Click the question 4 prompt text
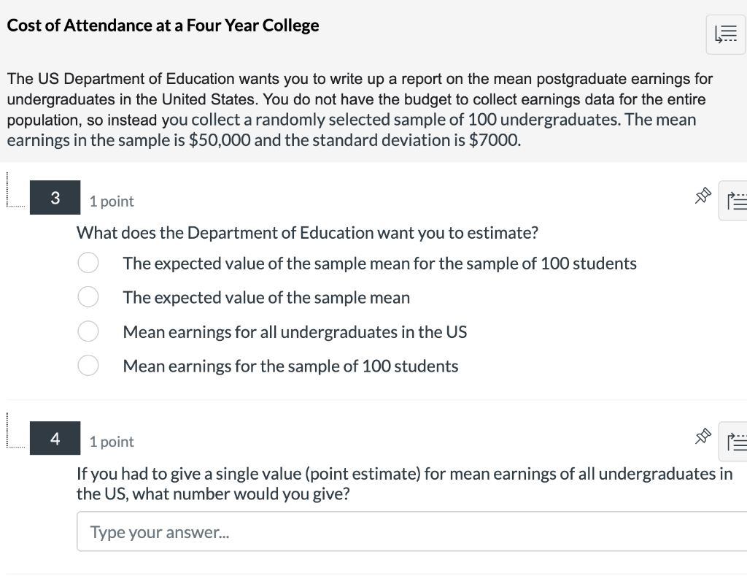The image size is (747, 576). click(x=404, y=483)
